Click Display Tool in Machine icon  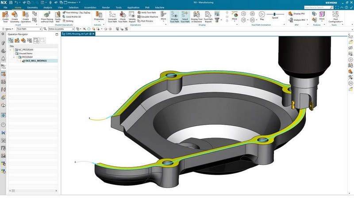[x=196, y=17]
